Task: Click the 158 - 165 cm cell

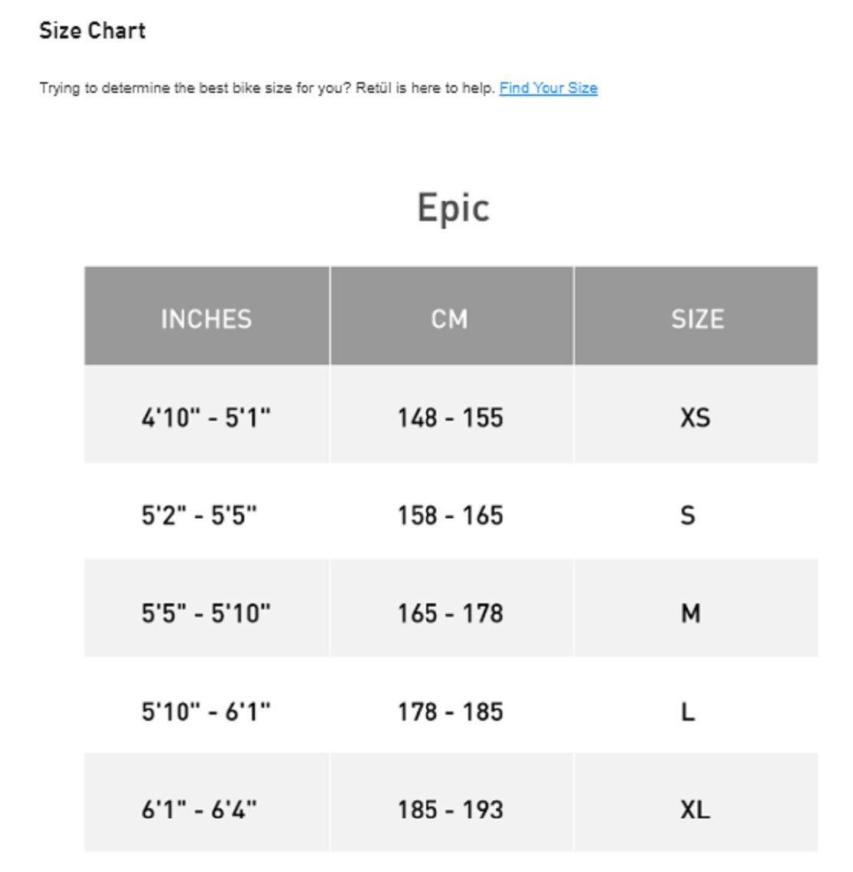Action: (x=450, y=515)
